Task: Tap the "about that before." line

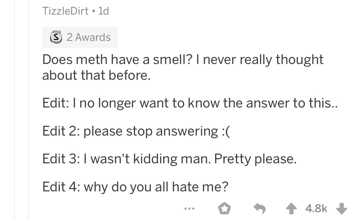Action: click(x=96, y=75)
